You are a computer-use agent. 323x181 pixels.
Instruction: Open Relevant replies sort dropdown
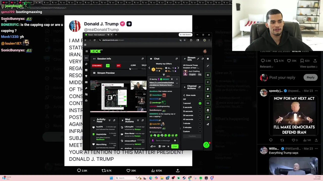coord(266,67)
